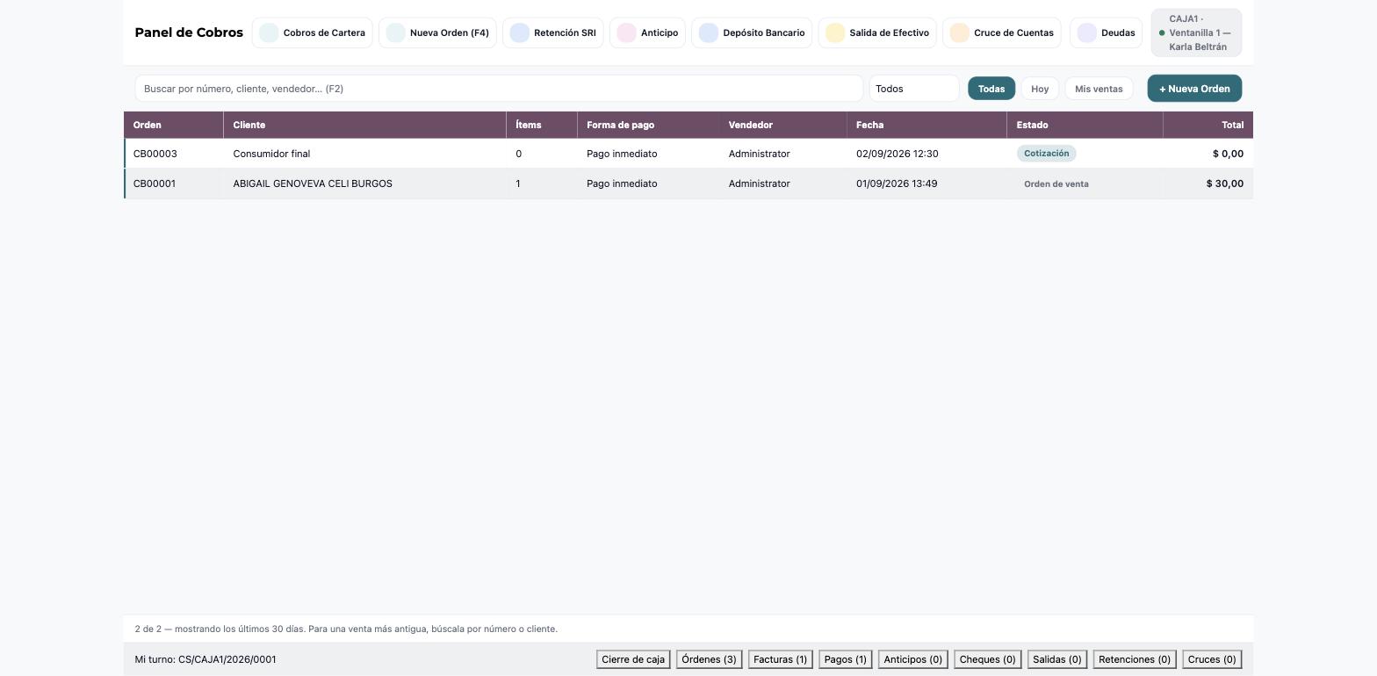Screen dimensions: 1377x676
Task: Open the Retención SRI shortcut
Action: tap(553, 32)
